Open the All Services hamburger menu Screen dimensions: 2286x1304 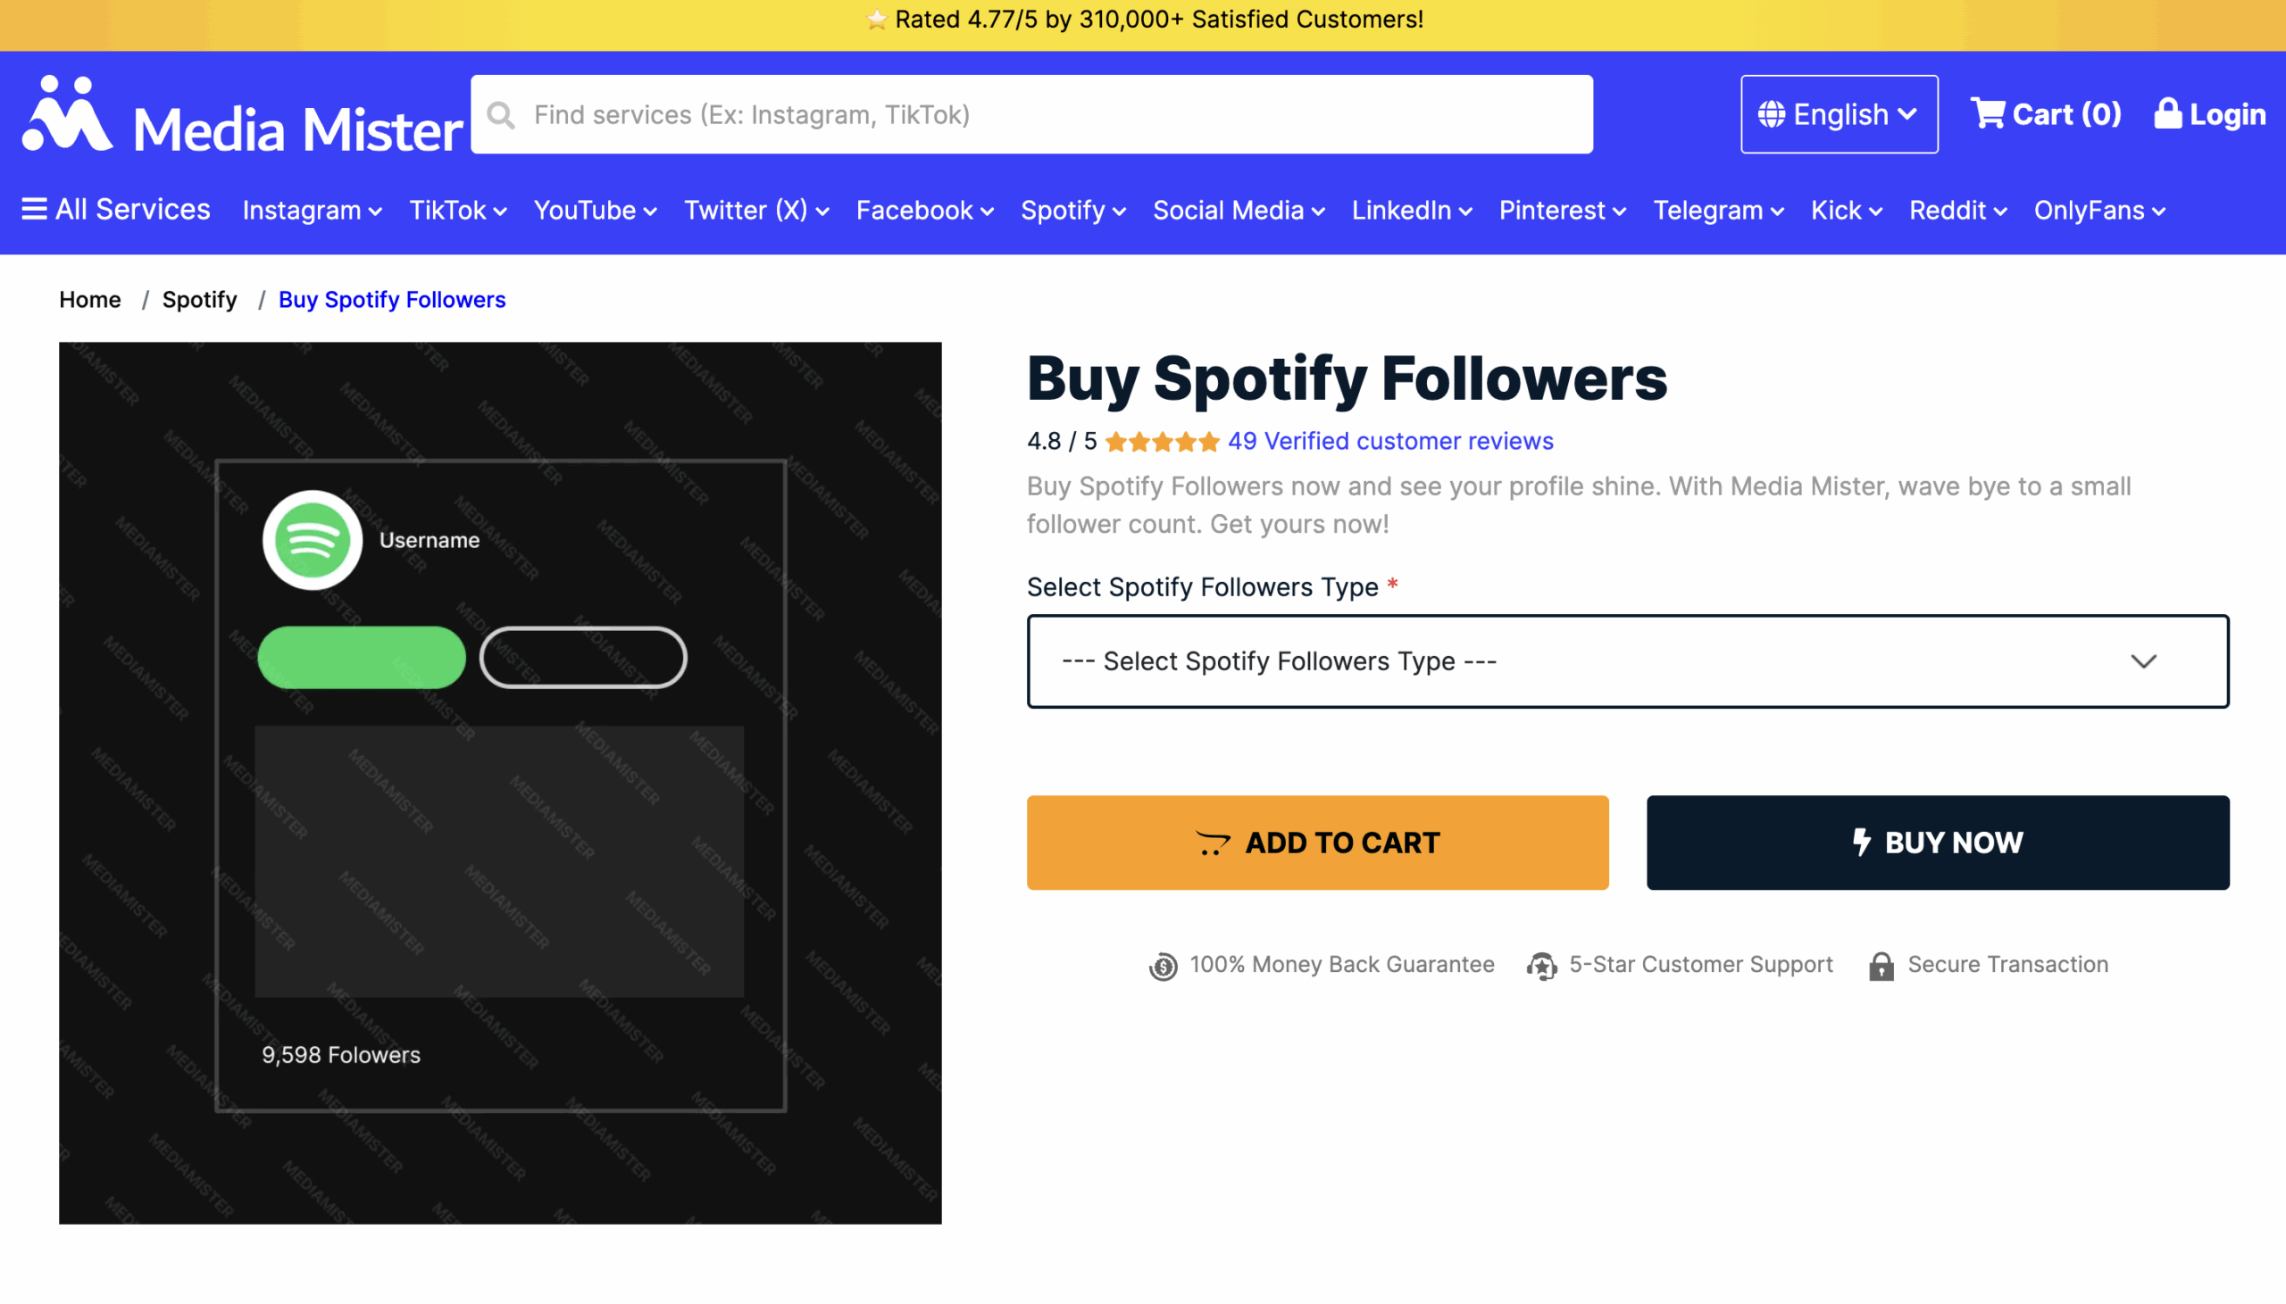coord(34,210)
